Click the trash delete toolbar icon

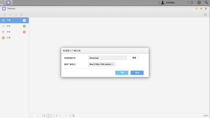tap(22, 14)
